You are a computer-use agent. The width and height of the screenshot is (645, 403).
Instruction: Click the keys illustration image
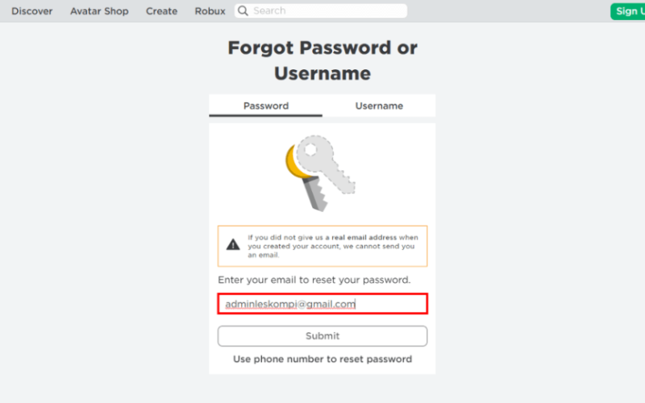coord(320,173)
